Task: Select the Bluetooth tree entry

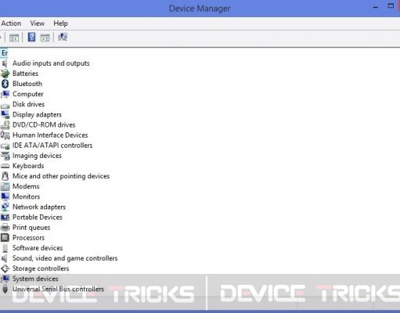Action: 27,84
